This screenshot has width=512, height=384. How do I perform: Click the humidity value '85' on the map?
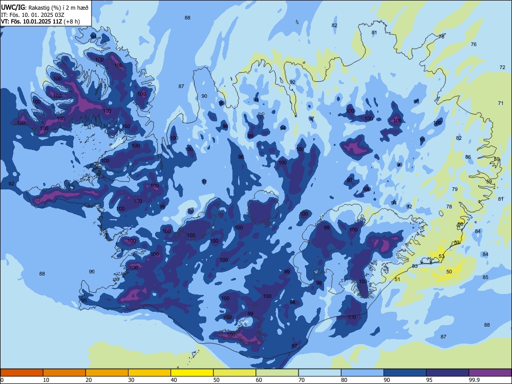coord(485,278)
